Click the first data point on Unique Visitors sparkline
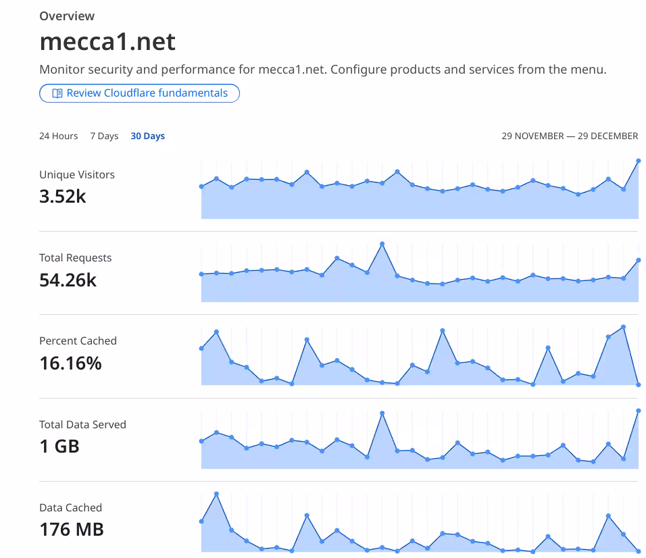This screenshot has width=646, height=558. pos(201,185)
